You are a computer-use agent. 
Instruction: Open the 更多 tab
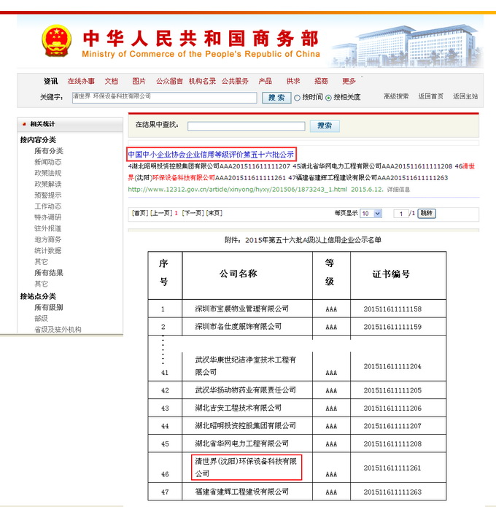349,81
